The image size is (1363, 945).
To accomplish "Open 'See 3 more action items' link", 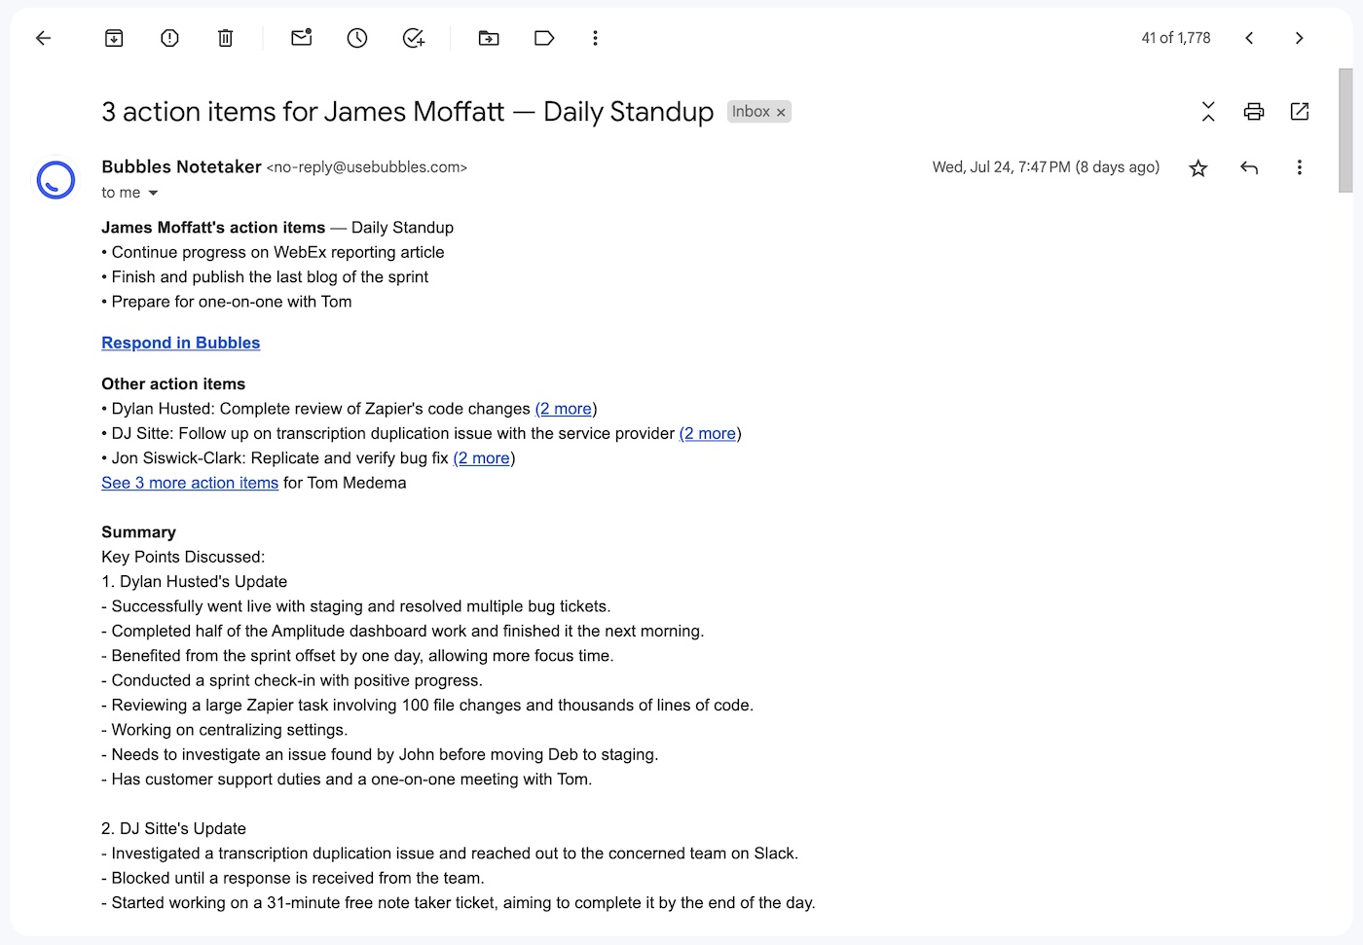I will click(x=190, y=483).
